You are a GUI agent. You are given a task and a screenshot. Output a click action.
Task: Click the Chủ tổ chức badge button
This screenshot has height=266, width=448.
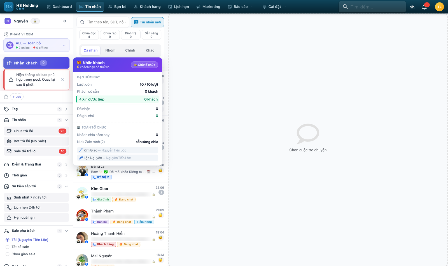click(x=144, y=65)
